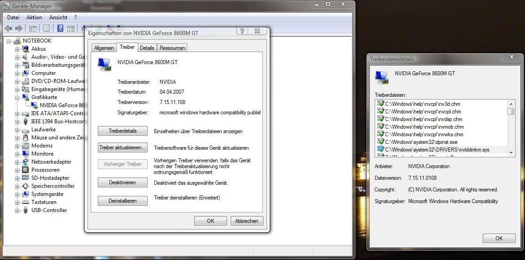Click the IEEE 1394 host controller icon

(26, 121)
